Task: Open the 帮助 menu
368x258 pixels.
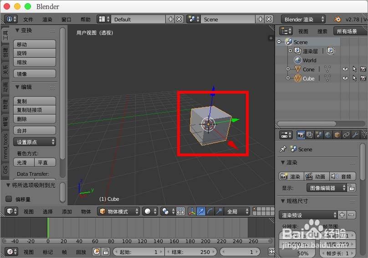Action: point(86,20)
